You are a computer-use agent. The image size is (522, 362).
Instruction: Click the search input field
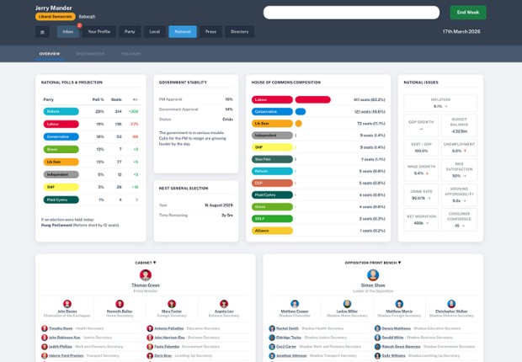click(x=351, y=13)
